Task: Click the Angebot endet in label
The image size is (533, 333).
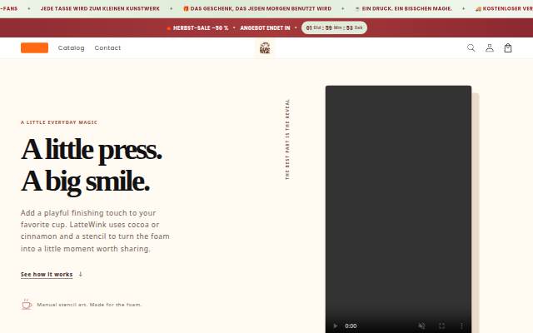Action: tap(265, 27)
